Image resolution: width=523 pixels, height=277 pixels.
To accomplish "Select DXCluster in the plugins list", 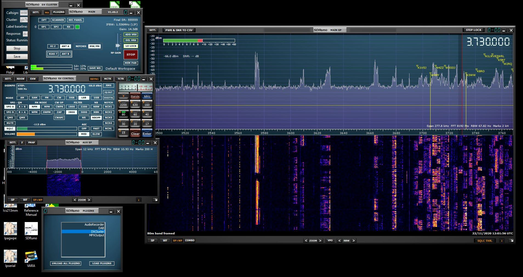I will [97, 231].
